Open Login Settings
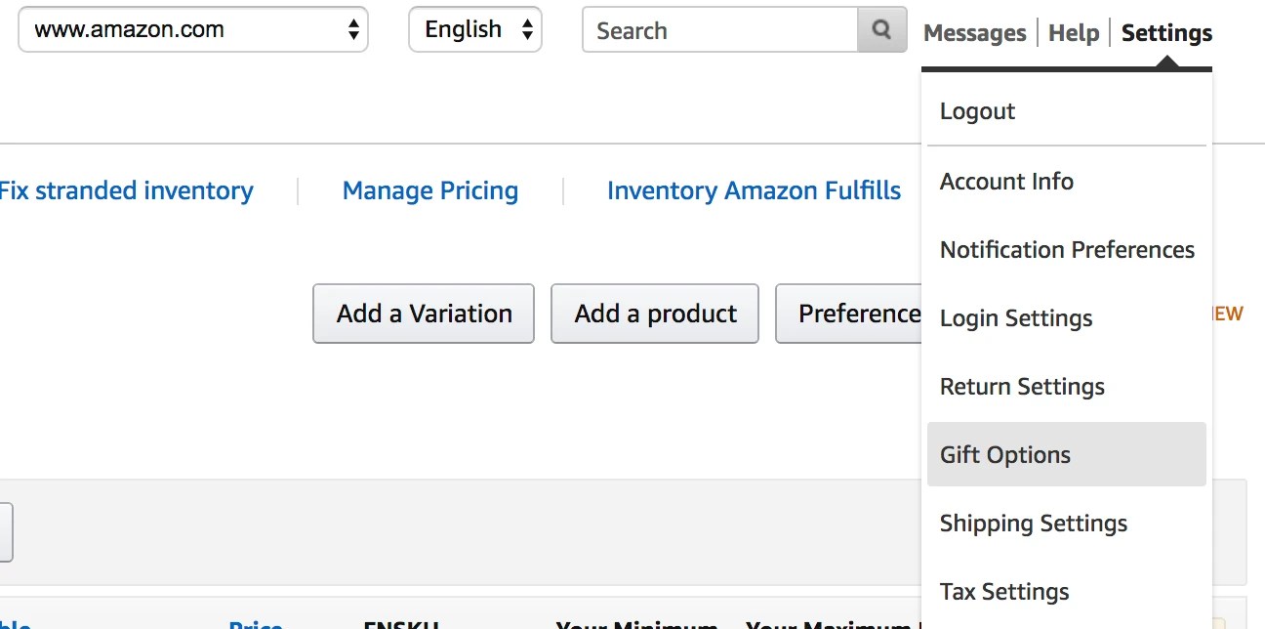The width and height of the screenshot is (1265, 629). pos(1015,318)
